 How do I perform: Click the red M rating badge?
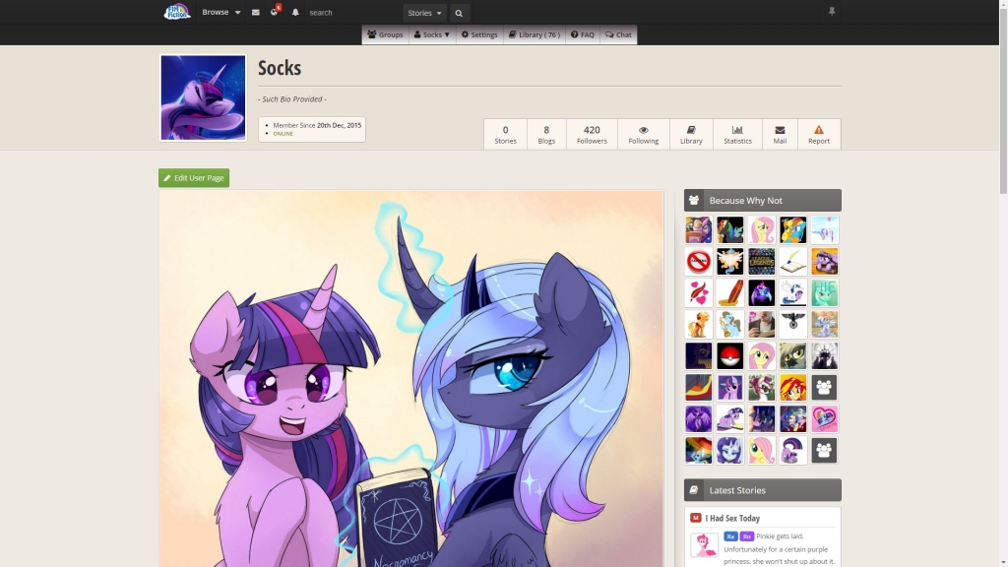696,518
